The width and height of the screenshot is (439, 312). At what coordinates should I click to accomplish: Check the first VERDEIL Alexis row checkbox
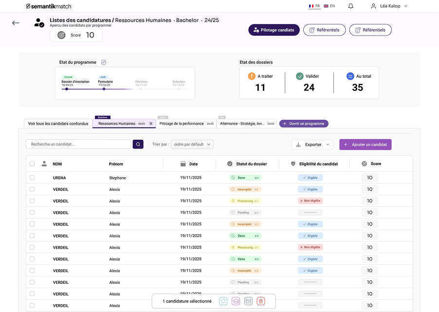tap(32, 189)
